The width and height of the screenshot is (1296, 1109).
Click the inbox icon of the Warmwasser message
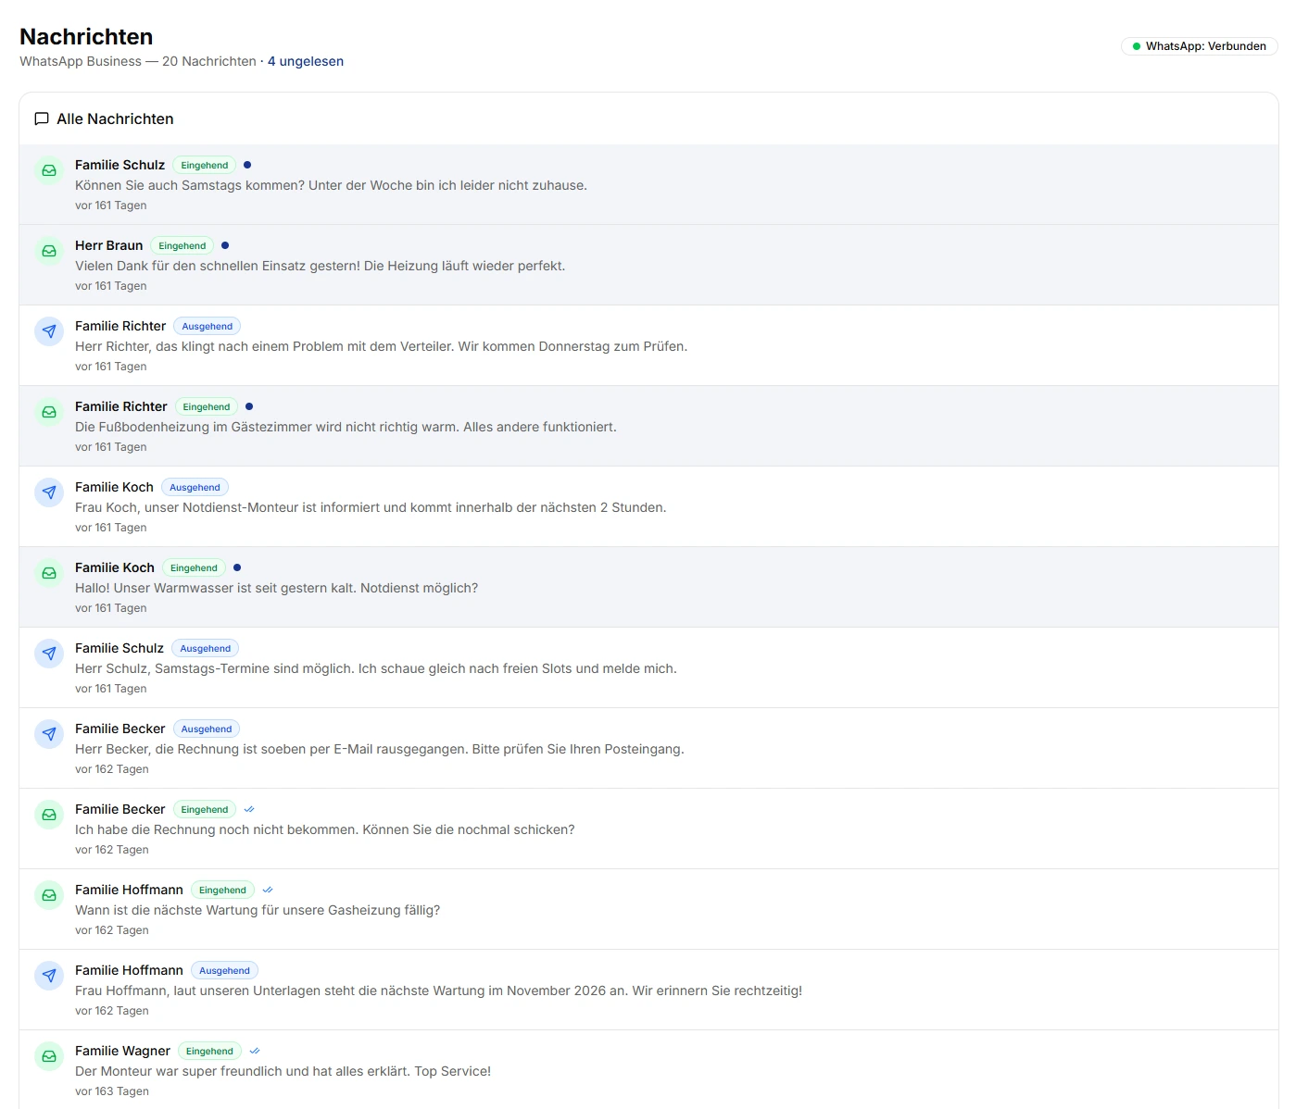click(49, 573)
